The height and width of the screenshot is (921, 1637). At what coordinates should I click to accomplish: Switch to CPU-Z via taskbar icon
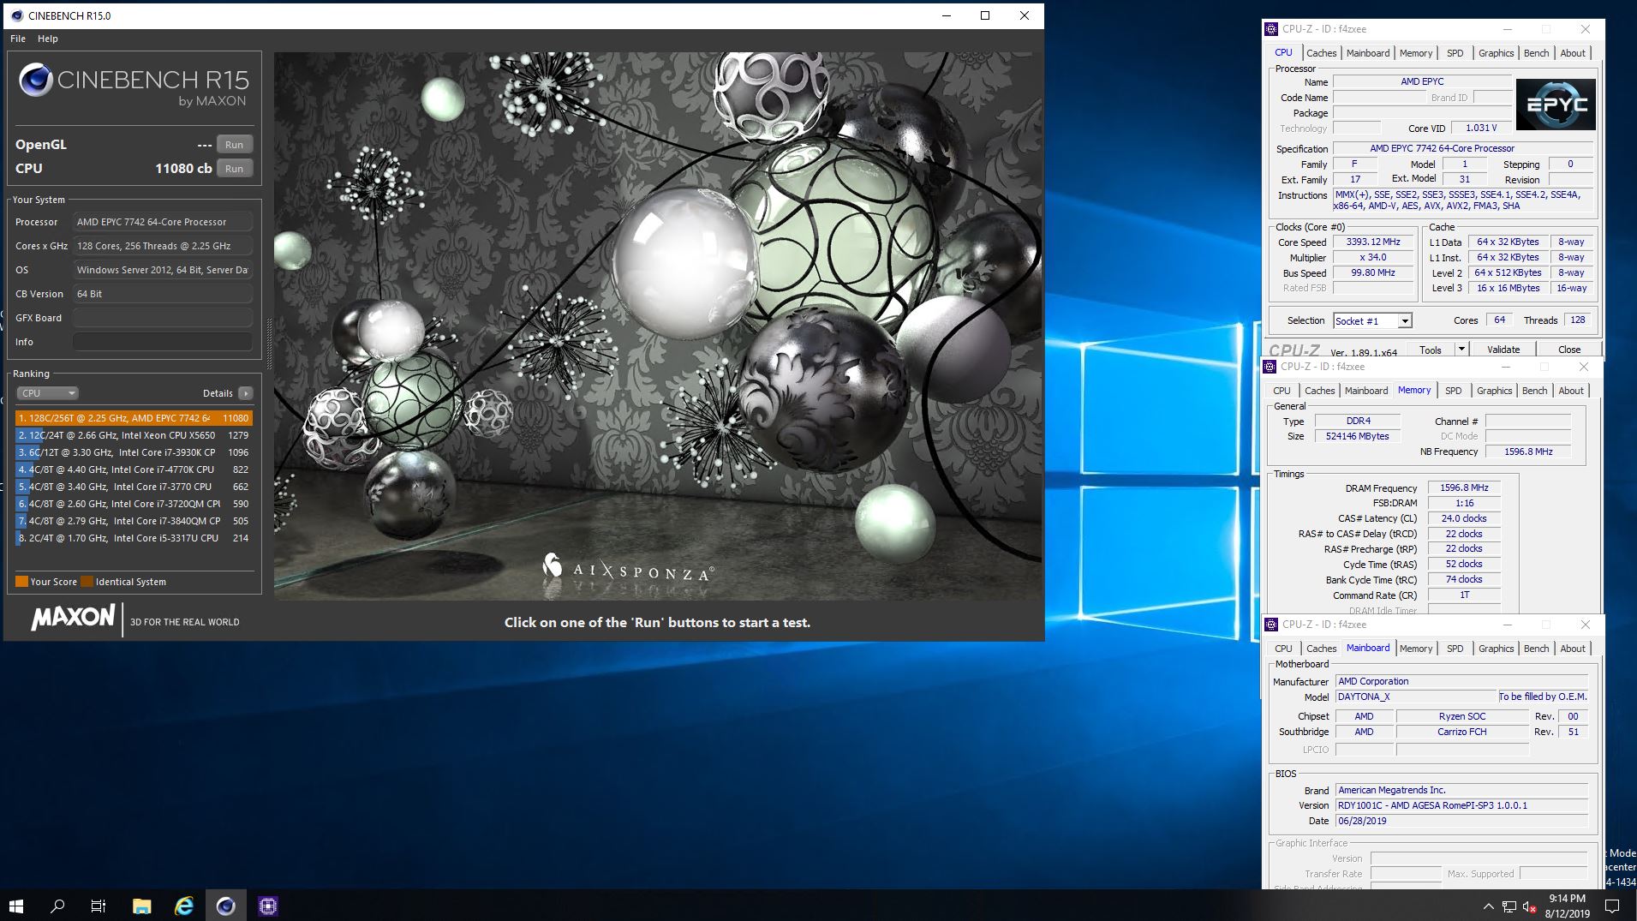(x=267, y=906)
